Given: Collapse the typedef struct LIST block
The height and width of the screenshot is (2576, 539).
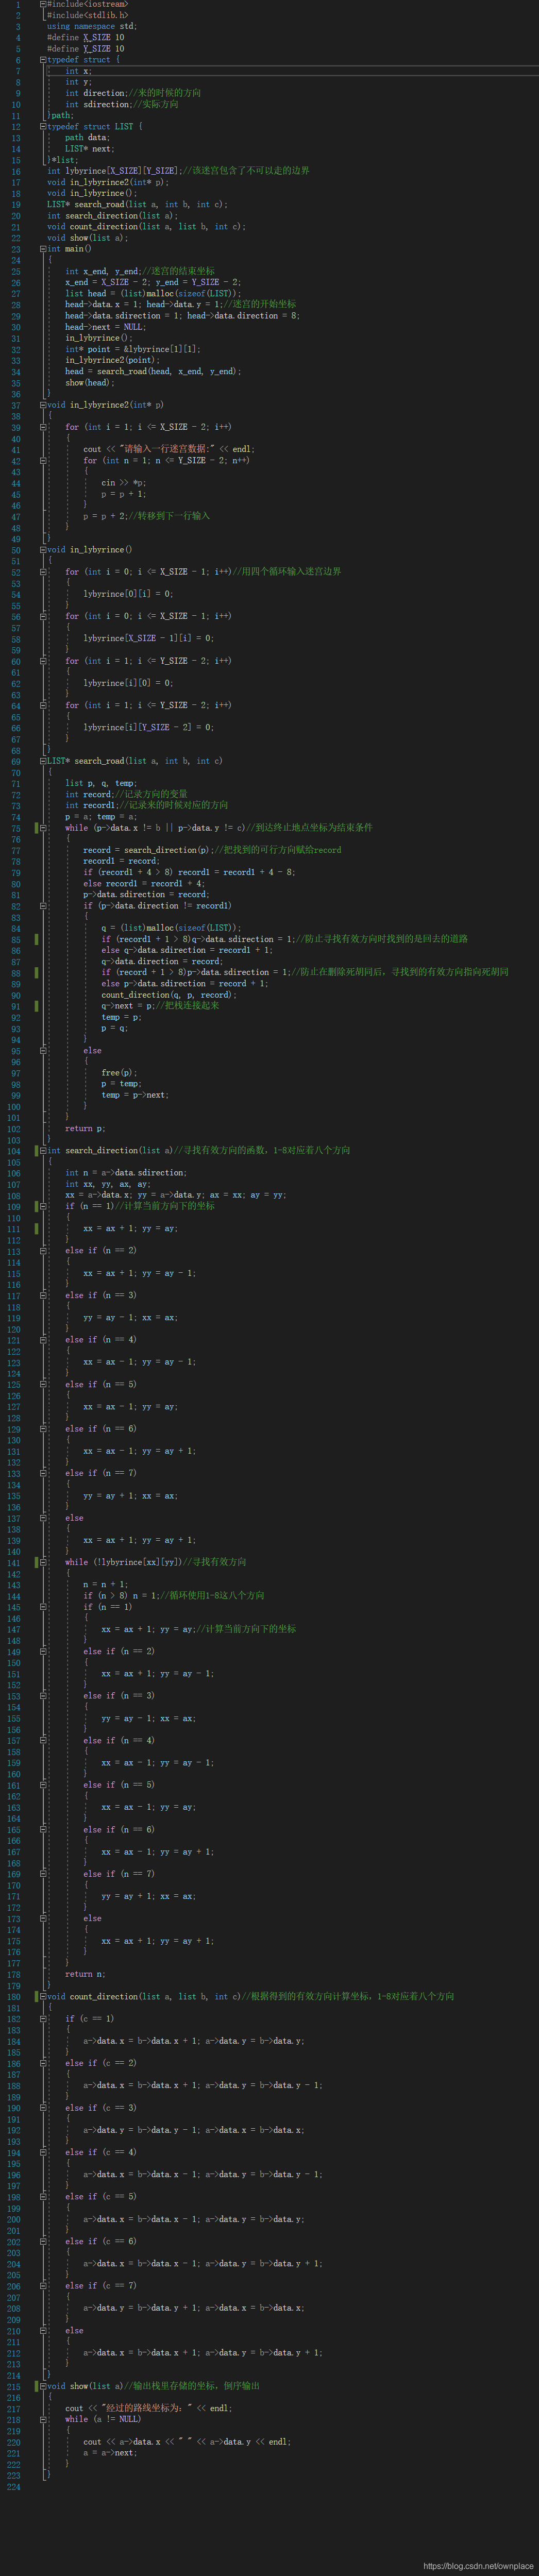Looking at the screenshot, I should click(43, 127).
